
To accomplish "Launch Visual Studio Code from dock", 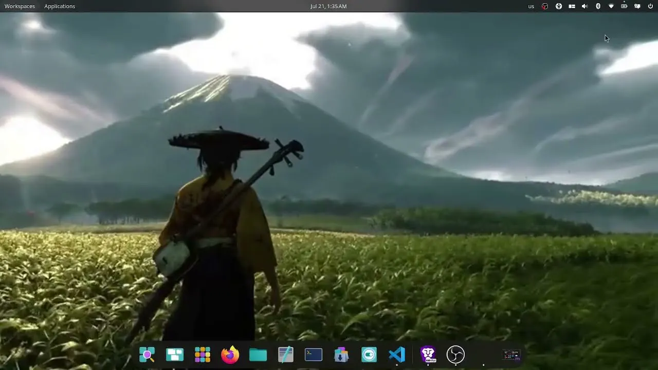I will (x=397, y=355).
